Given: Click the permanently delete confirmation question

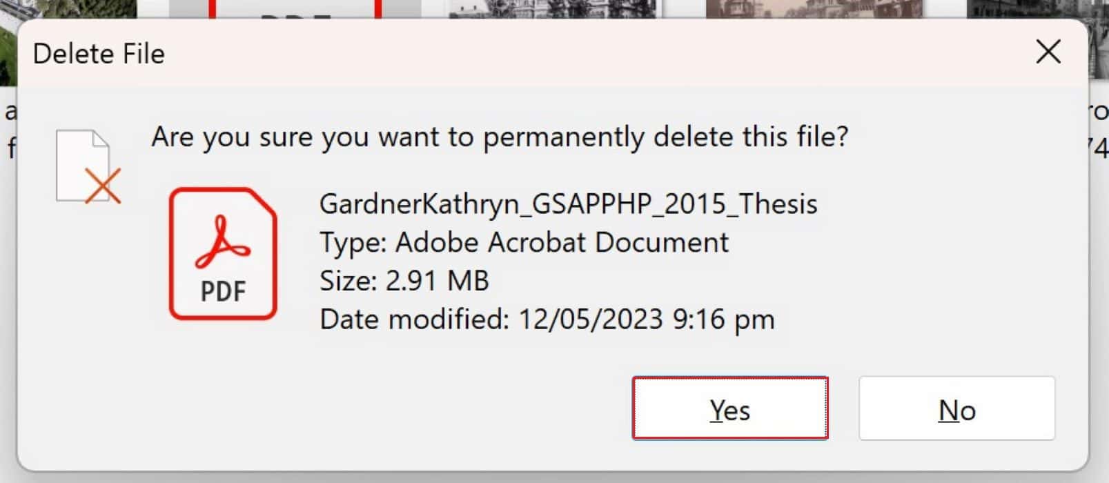Looking at the screenshot, I should [x=500, y=137].
